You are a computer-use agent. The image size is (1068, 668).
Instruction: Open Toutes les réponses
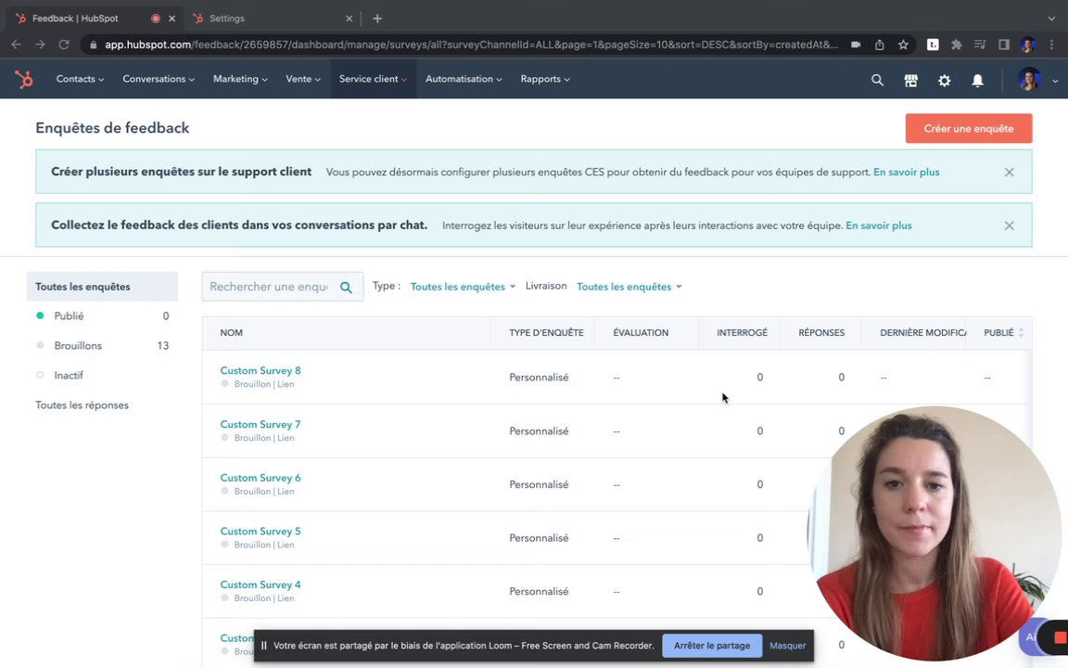click(x=82, y=405)
